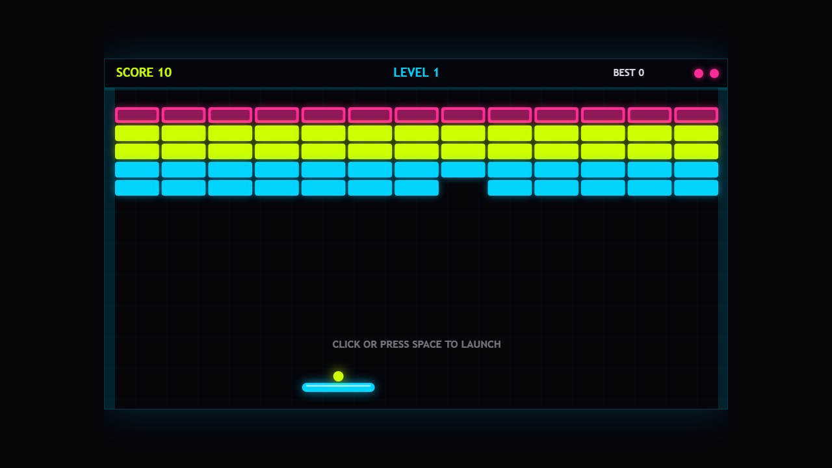Click the "BEST 0" high score label
The image size is (832, 468).
629,73
